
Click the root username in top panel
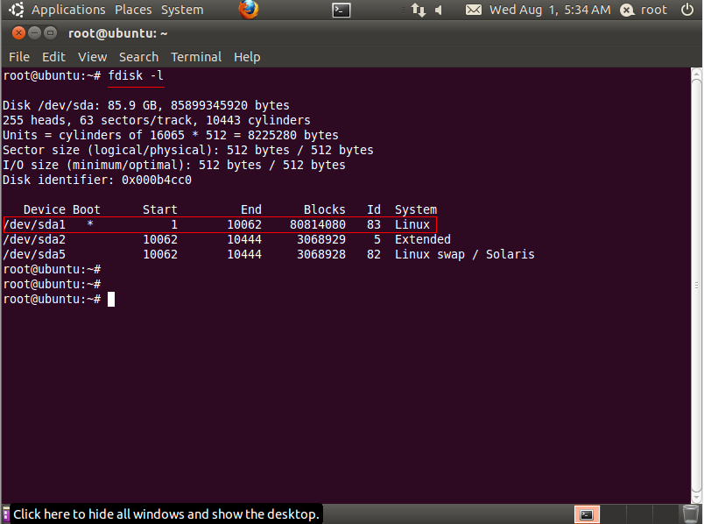pyautogui.click(x=654, y=10)
